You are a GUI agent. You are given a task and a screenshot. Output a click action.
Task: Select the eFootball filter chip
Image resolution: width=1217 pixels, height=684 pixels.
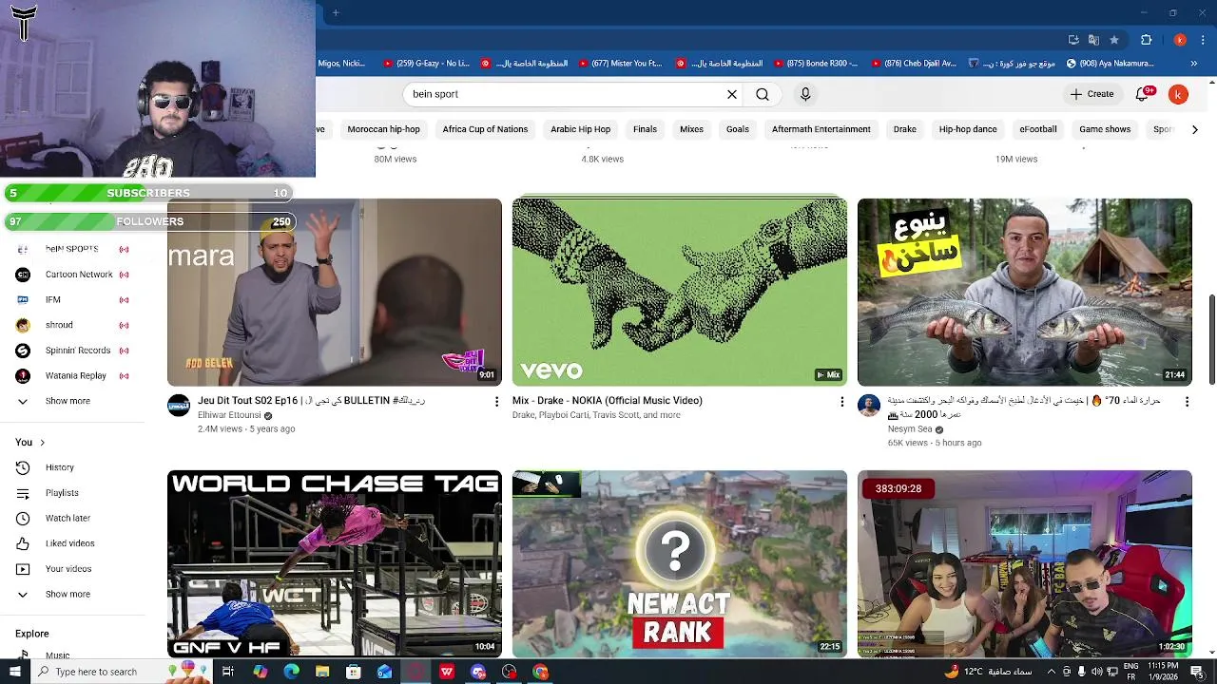(x=1038, y=129)
